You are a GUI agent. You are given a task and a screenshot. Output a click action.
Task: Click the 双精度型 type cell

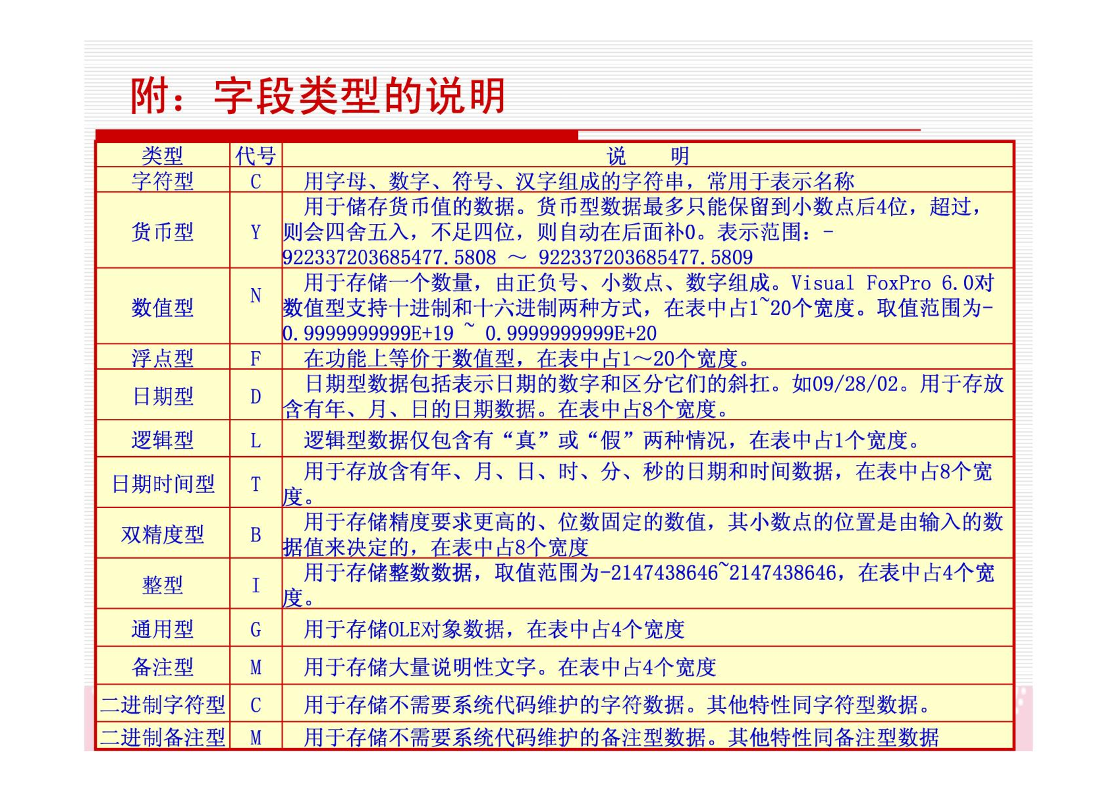coord(162,534)
